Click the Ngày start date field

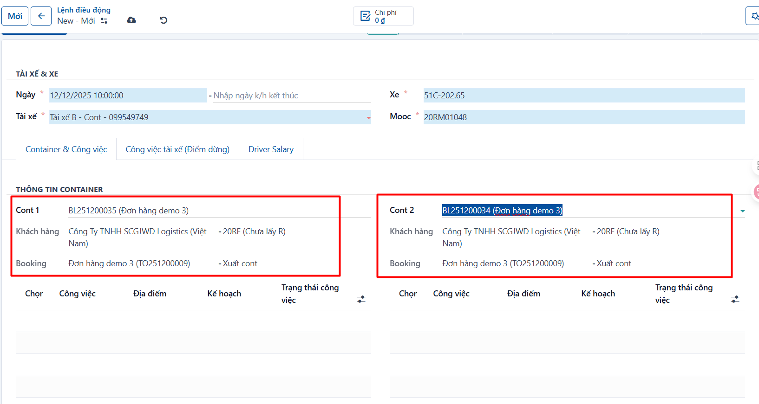128,96
